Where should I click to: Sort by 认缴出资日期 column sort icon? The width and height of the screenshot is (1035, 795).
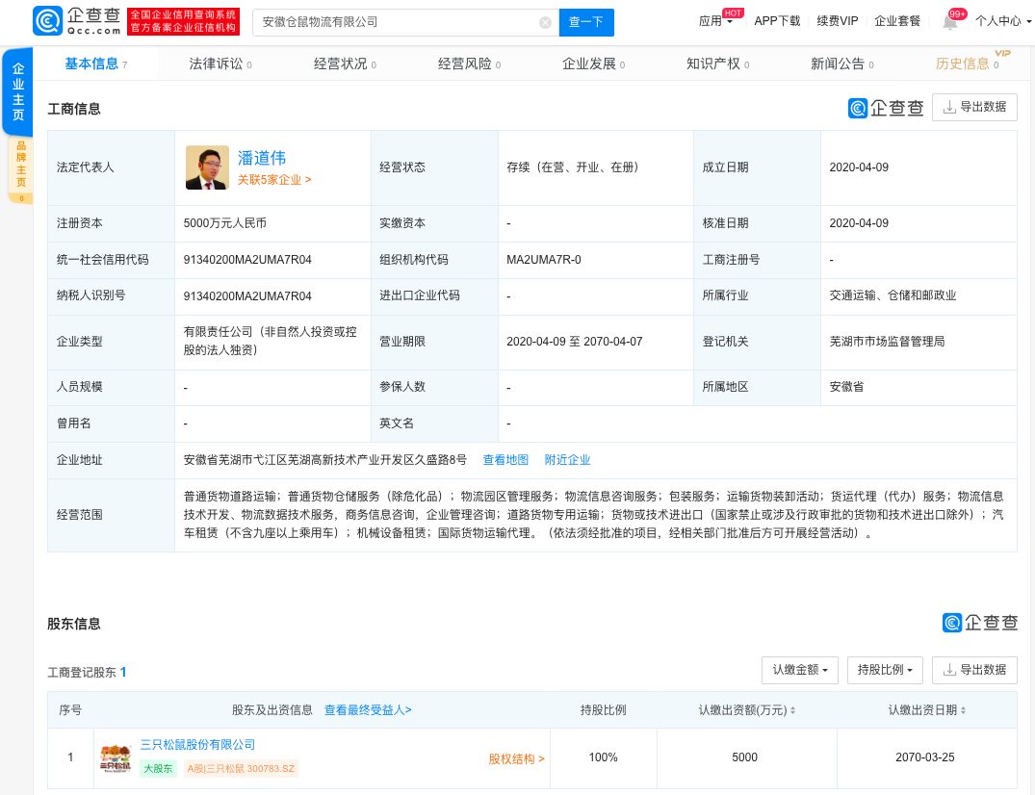coord(963,710)
